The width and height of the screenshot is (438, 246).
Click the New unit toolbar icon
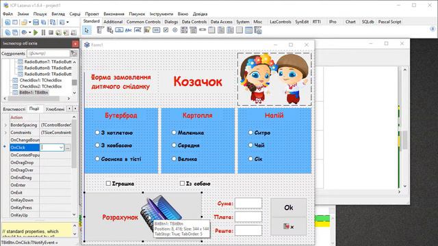[x=8, y=23]
